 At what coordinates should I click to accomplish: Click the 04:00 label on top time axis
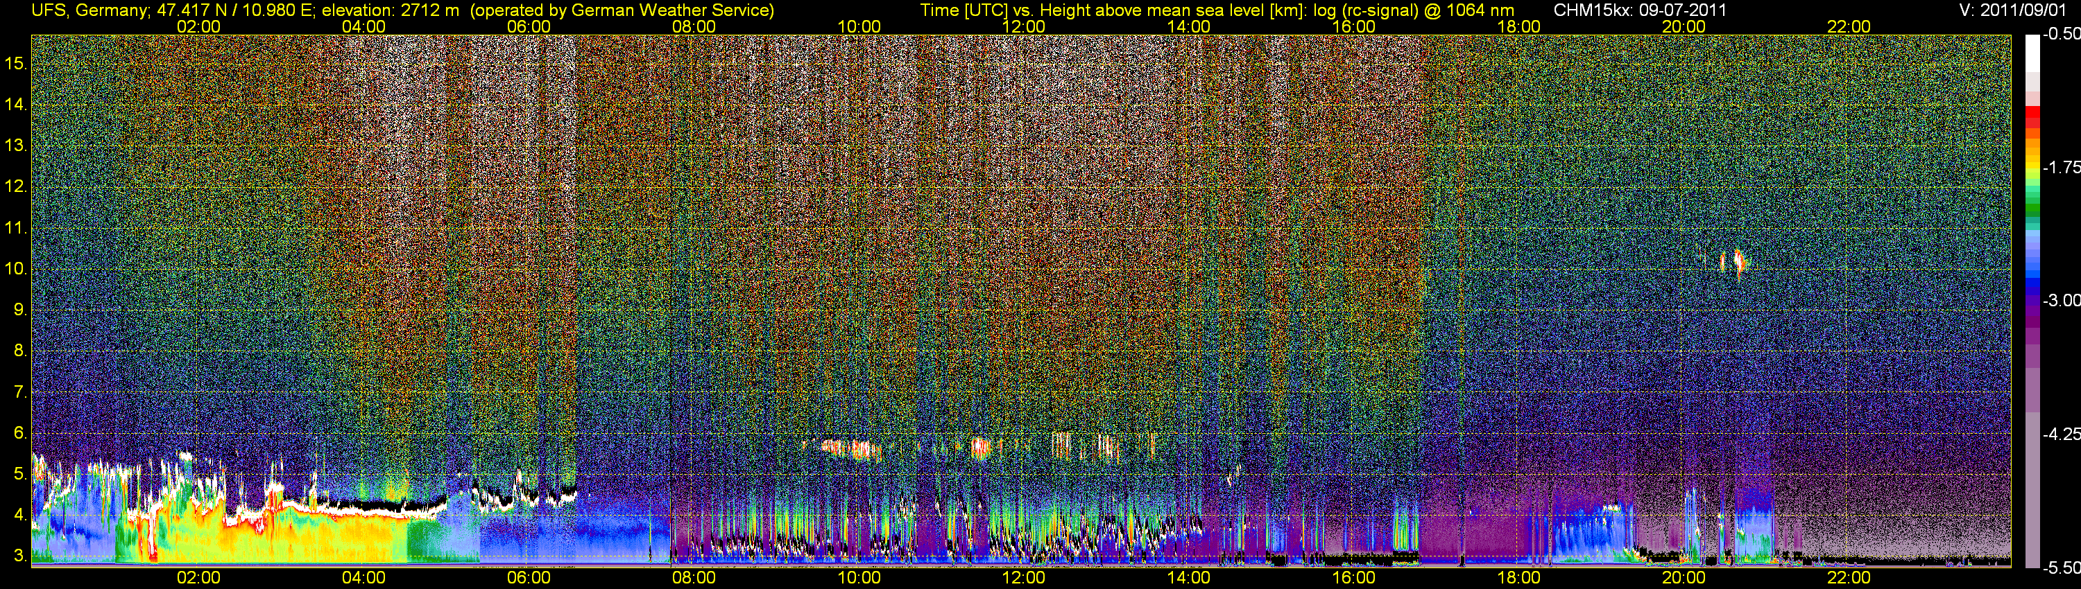[x=363, y=26]
